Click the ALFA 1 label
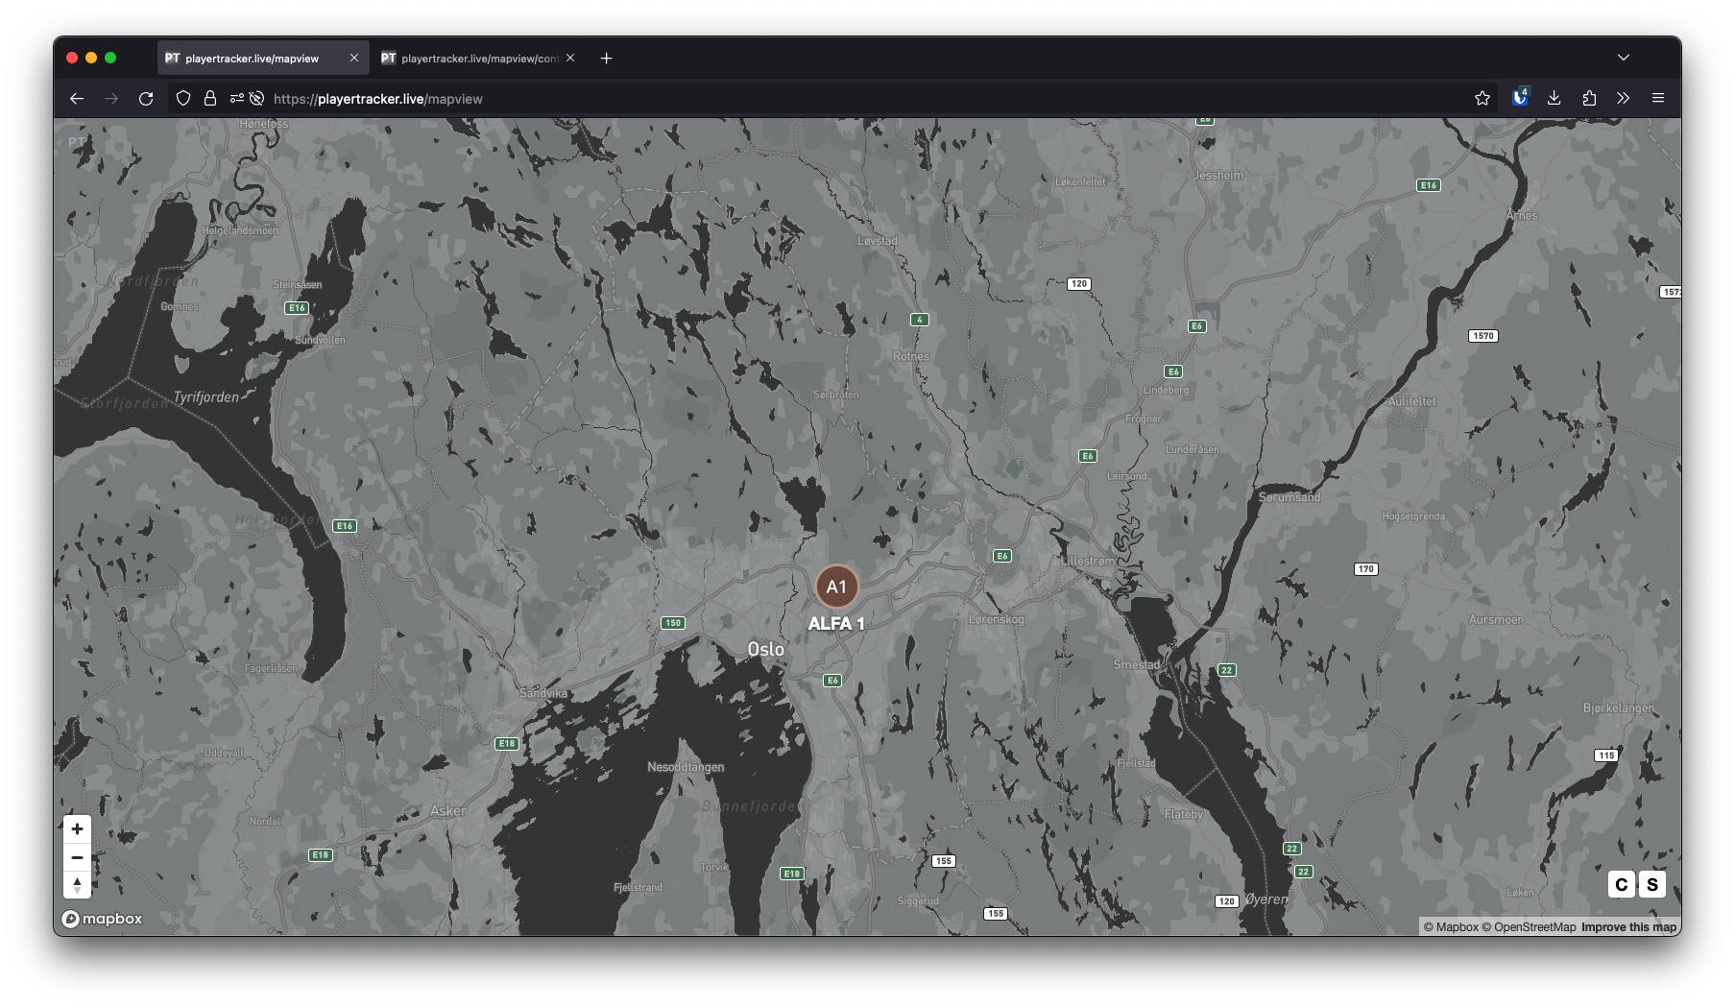The image size is (1735, 1007). coord(836,624)
